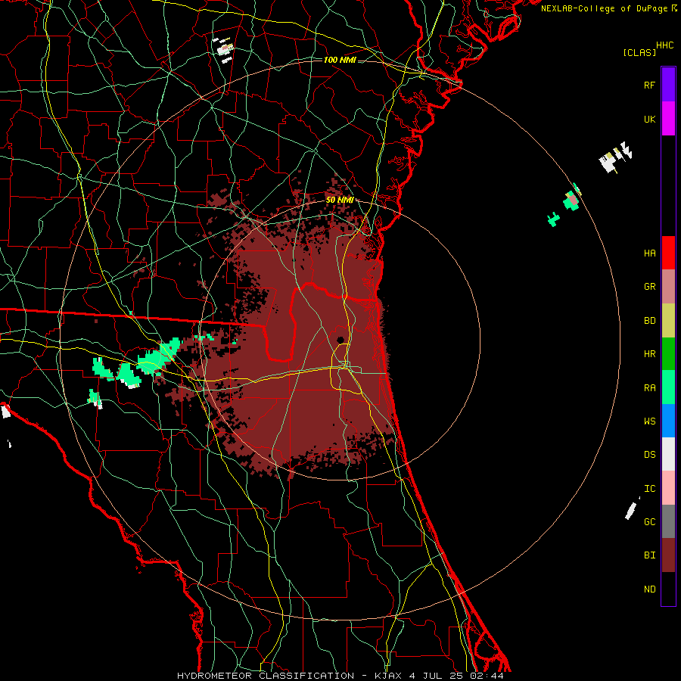Click the RF purple legend swatch
The height and width of the screenshot is (681, 681).
[668, 85]
